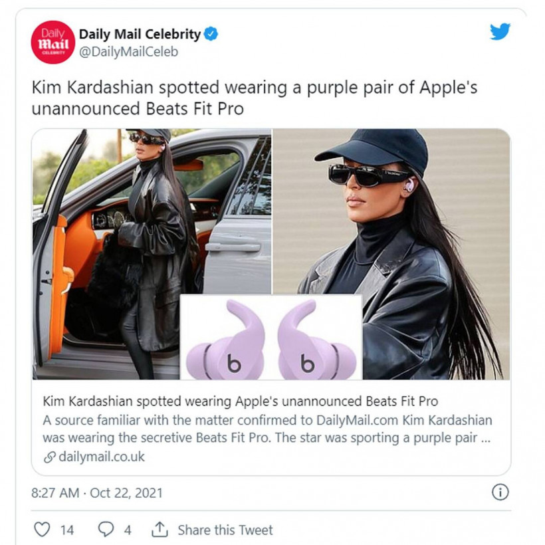Select Share this Tweet
545x545 pixels.
point(225,530)
